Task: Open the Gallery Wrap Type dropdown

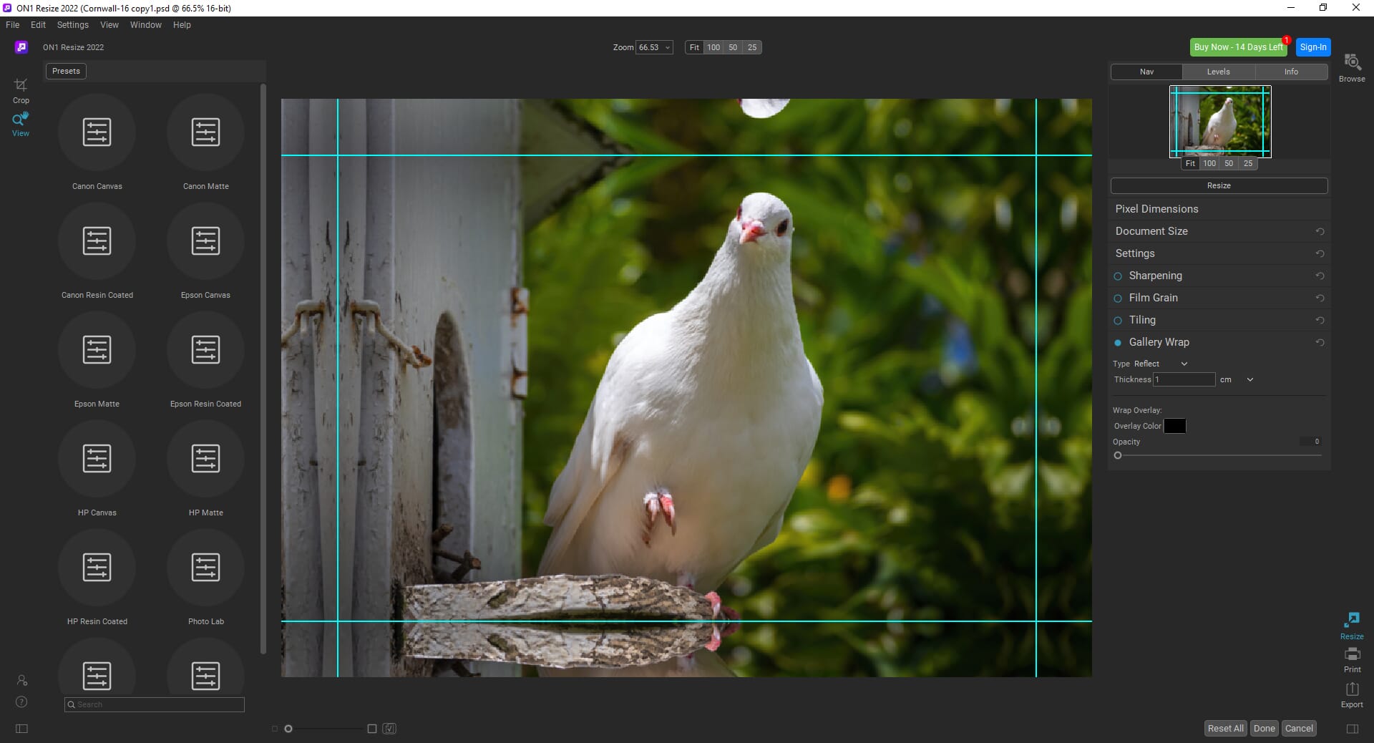Action: click(1161, 364)
